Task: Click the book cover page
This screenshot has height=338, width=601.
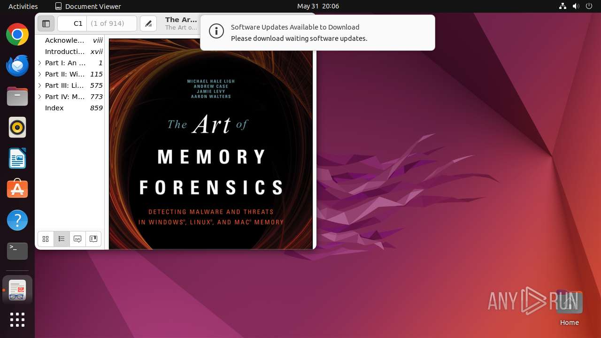Action: (211, 144)
